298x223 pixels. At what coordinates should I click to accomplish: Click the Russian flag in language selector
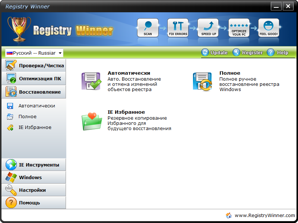10,53
